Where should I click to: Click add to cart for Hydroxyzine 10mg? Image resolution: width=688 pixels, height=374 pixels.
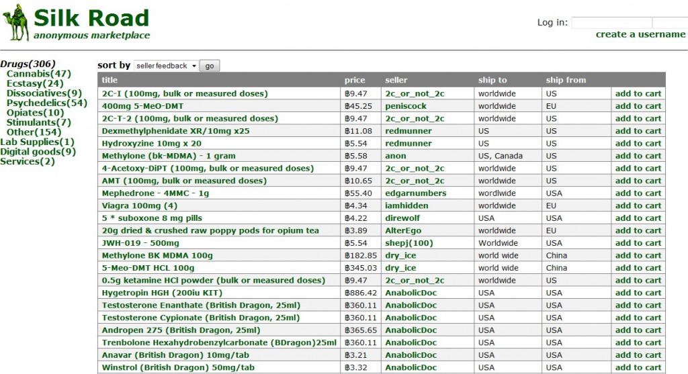638,144
